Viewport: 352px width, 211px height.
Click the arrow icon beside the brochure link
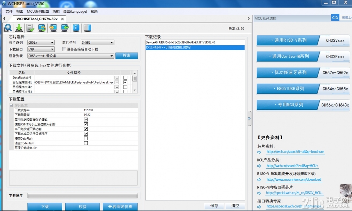[x=259, y=152]
